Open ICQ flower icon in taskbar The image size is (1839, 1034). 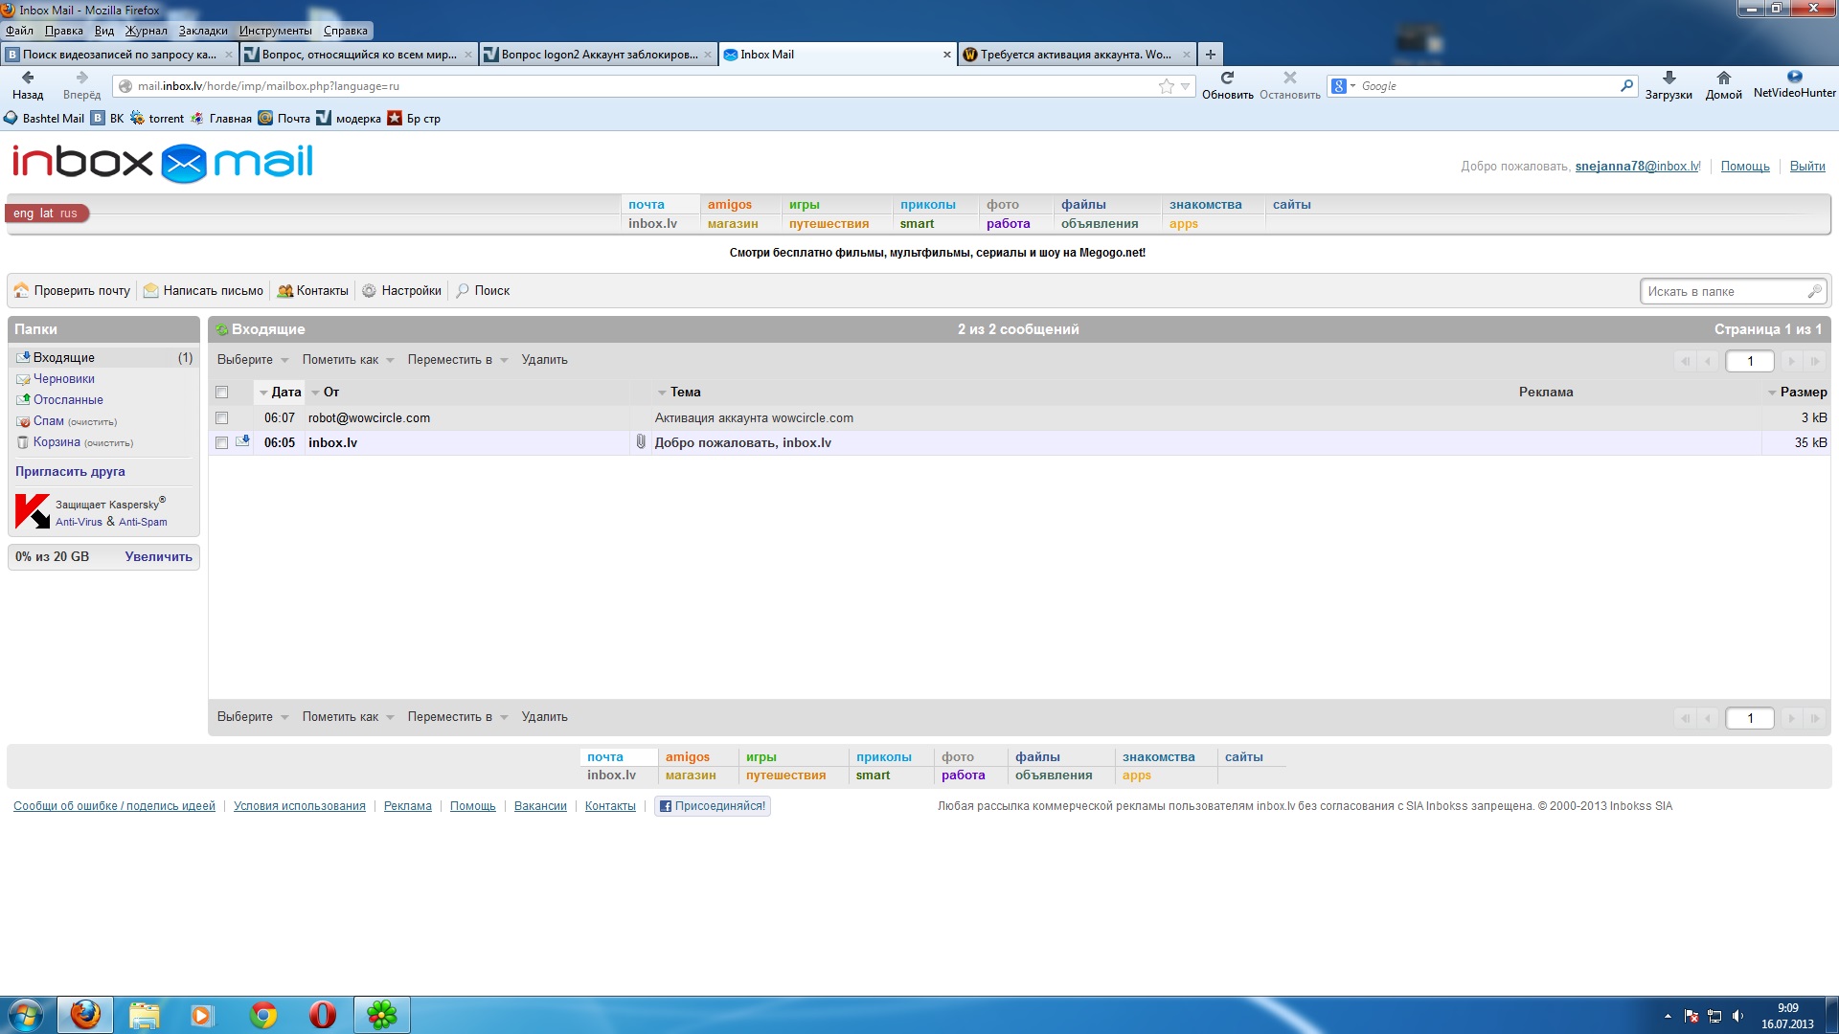(x=381, y=1014)
